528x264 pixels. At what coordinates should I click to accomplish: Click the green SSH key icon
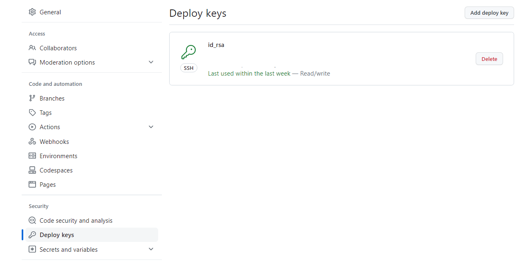pyautogui.click(x=188, y=52)
